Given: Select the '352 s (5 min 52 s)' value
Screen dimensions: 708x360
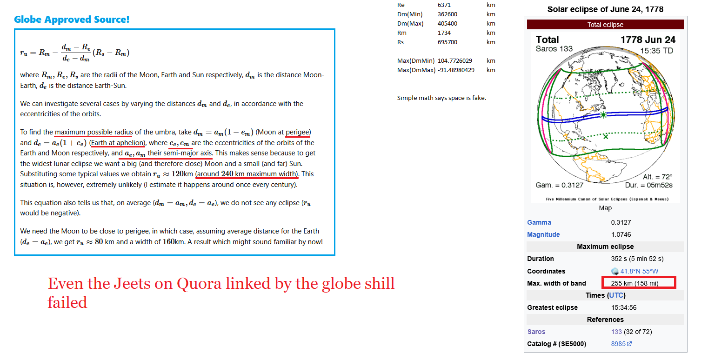Looking at the screenshot, I should click(x=637, y=259).
